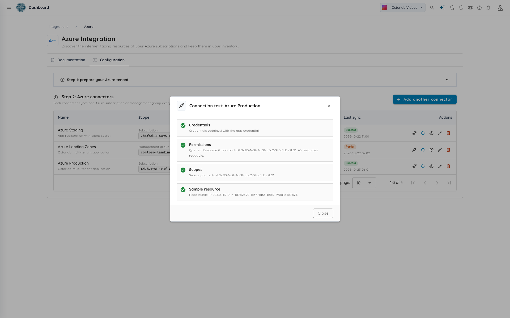Delete the Azure Production connector
This screenshot has width=510, height=318.
448,166
